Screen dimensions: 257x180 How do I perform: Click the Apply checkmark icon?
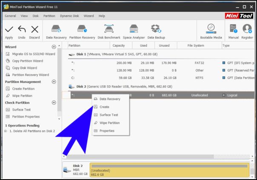[x=9, y=29]
